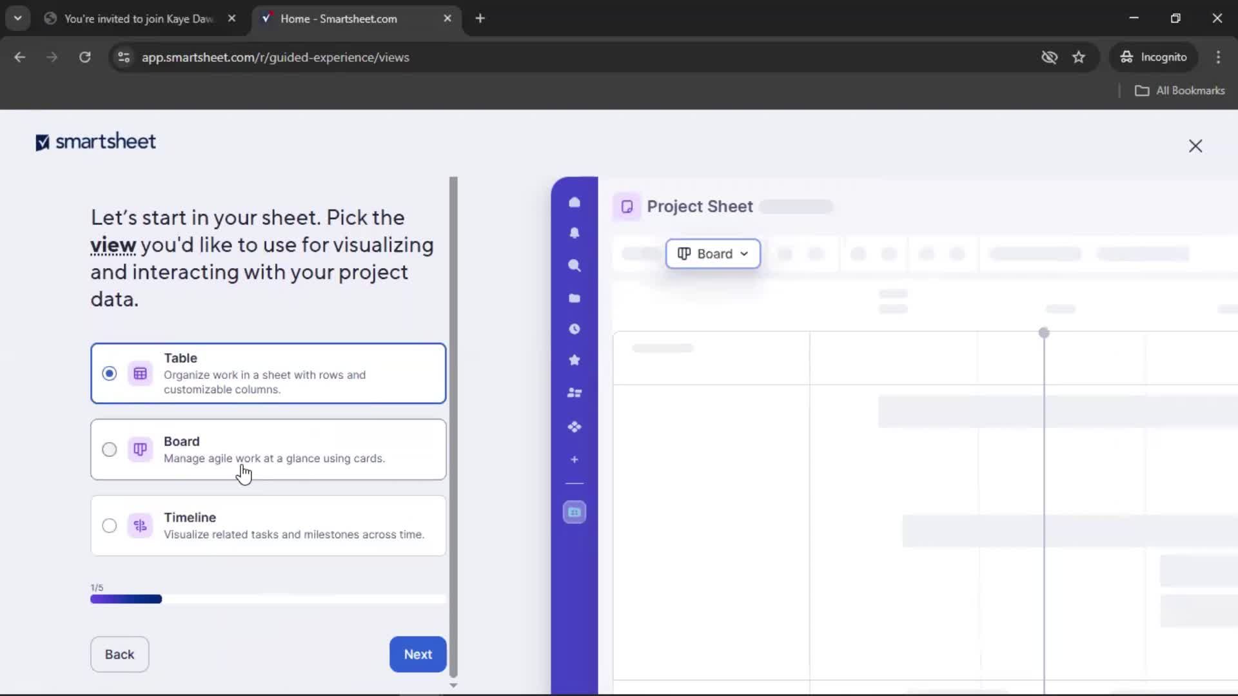
Task: Open the Board view dropdown on Project Sheet
Action: point(712,253)
